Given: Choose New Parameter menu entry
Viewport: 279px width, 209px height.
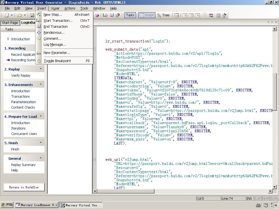Looking at the screenshot, I should tap(64, 53).
